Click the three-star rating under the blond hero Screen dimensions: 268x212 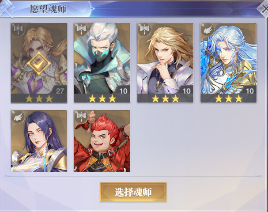click(x=165, y=98)
